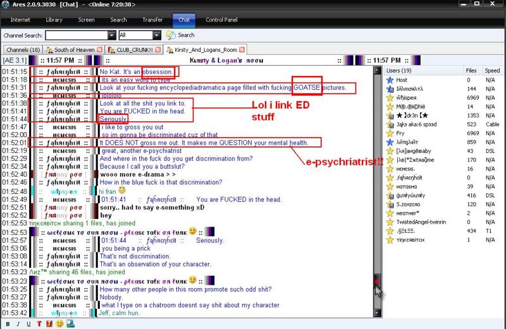
Task: Close the Kirsty_And_Logans_Room tab
Action: [242, 49]
